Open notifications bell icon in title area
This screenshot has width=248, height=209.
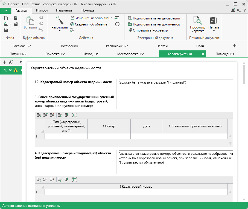click(x=233, y=10)
